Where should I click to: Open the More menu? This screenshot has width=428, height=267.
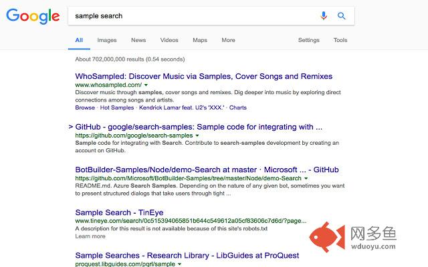pos(228,40)
